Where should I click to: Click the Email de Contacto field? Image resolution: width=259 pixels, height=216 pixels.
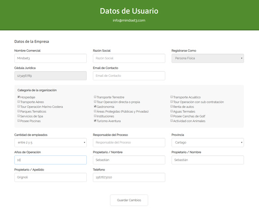pos(129,76)
